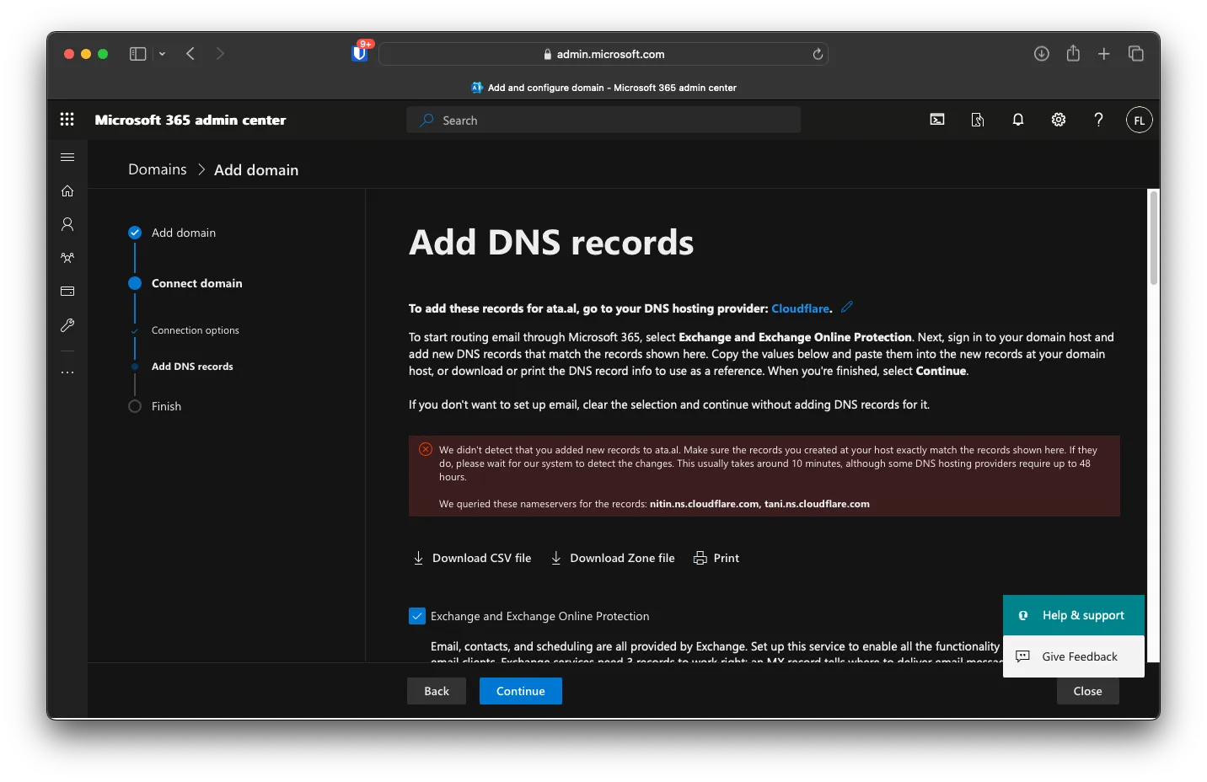Open the document icon in the header

point(978,120)
